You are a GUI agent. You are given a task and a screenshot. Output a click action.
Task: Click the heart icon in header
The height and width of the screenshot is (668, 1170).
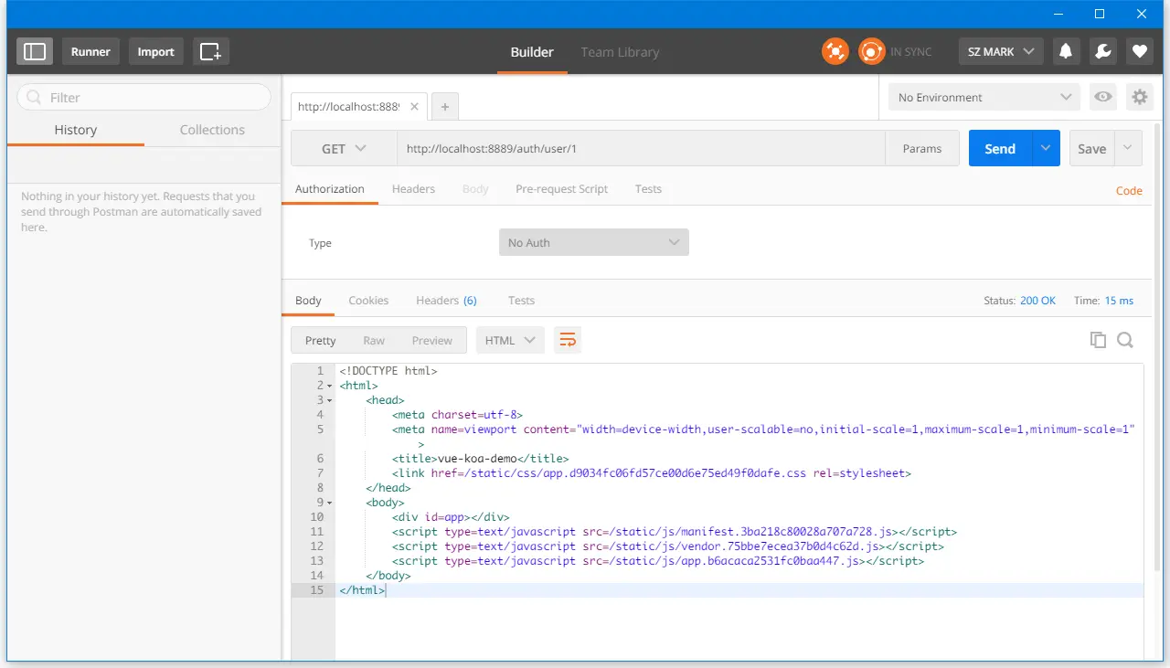(1139, 51)
